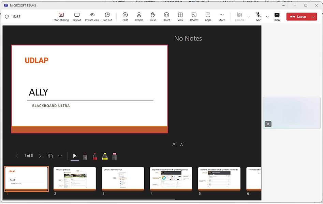323x204 pixels.
Task: Show the People list
Action: click(139, 17)
